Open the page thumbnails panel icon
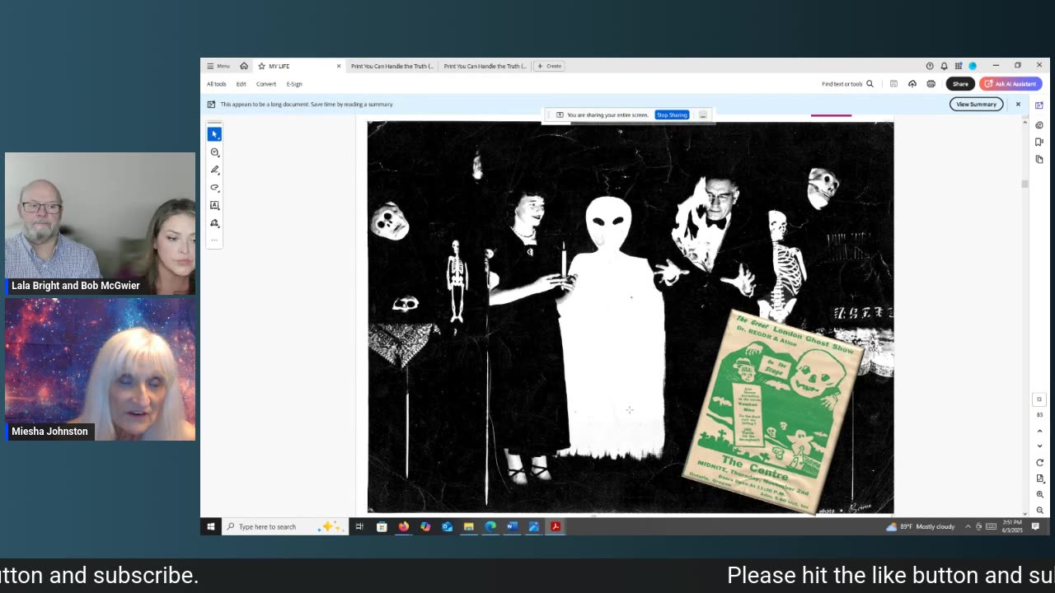 [x=1039, y=159]
